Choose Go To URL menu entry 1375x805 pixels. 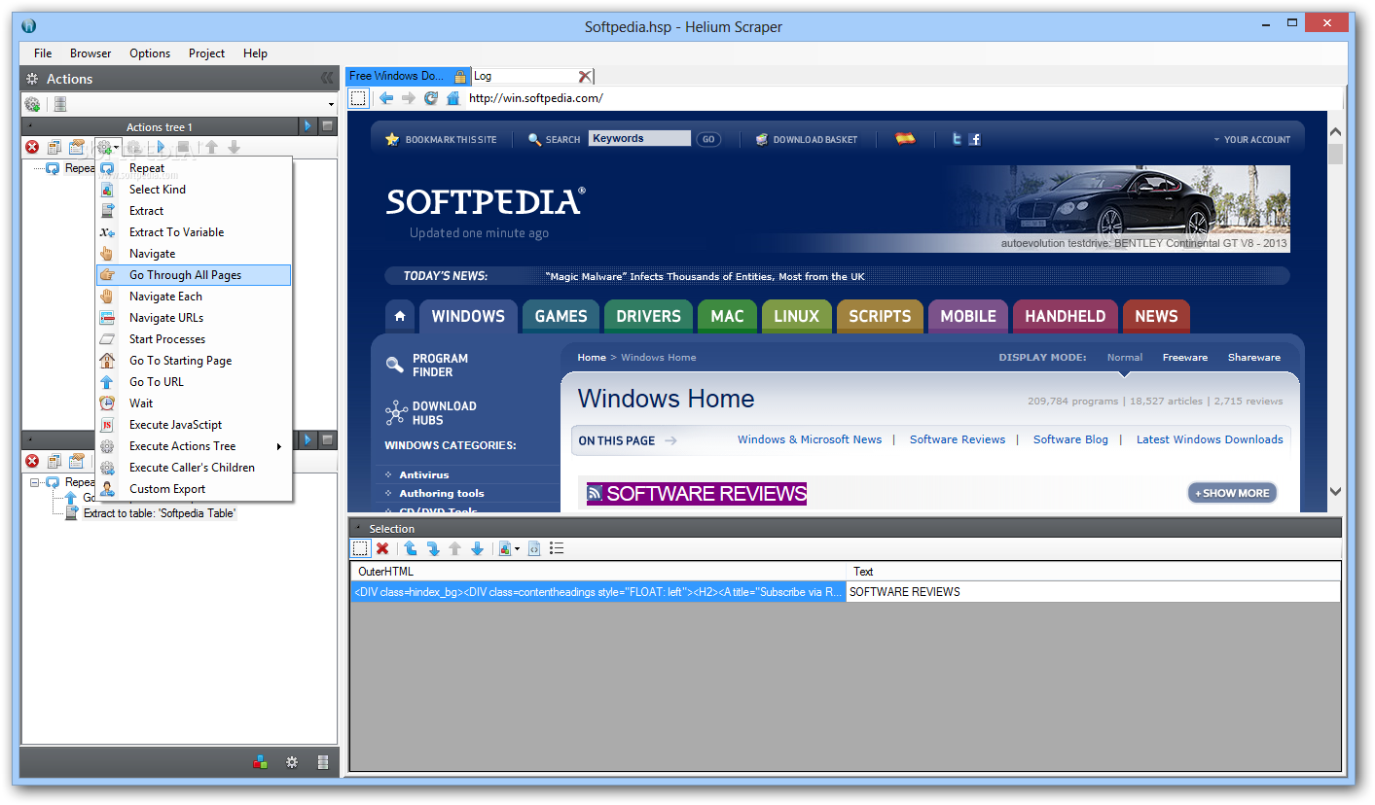(194, 382)
